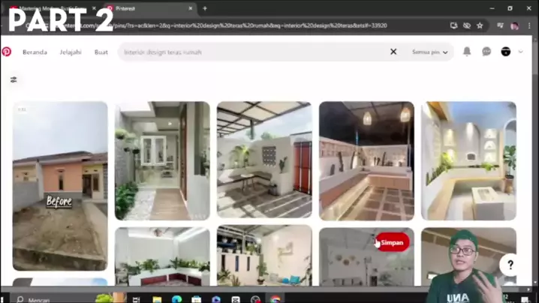The height and width of the screenshot is (303, 539).
Task: Open File Explorer from the taskbar
Action: pyautogui.click(x=157, y=299)
